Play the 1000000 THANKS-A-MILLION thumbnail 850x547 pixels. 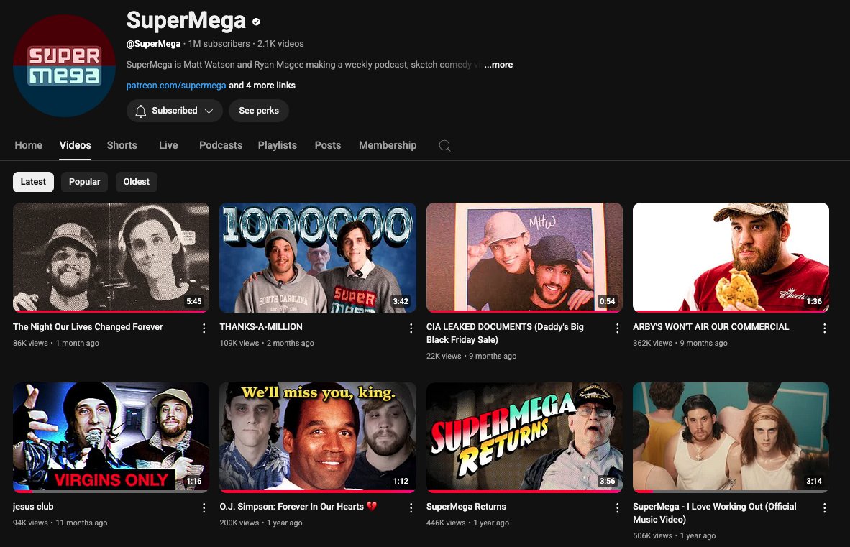pos(318,257)
